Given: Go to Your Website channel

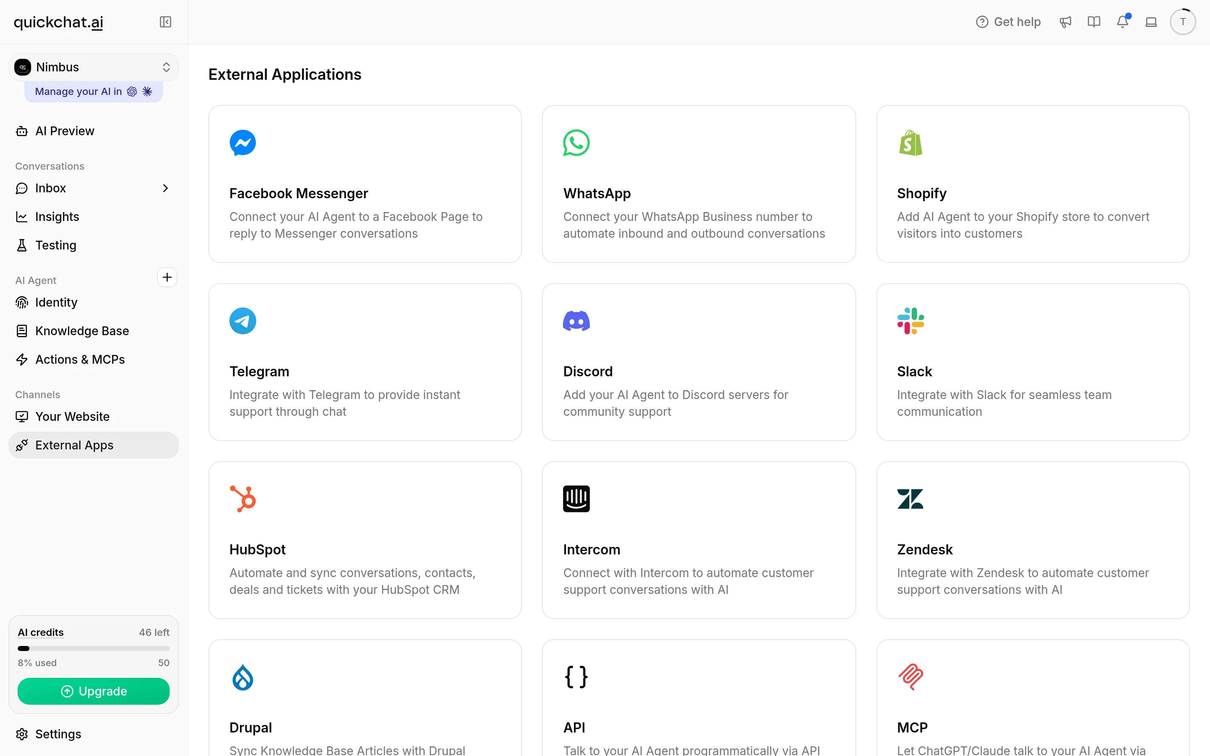Looking at the screenshot, I should coord(94,417).
